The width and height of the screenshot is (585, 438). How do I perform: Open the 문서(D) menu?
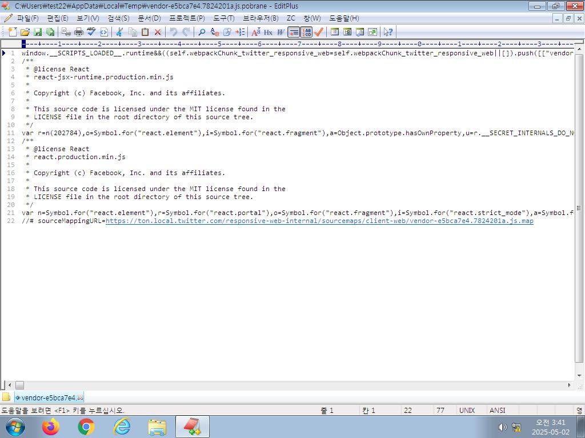coord(149,18)
